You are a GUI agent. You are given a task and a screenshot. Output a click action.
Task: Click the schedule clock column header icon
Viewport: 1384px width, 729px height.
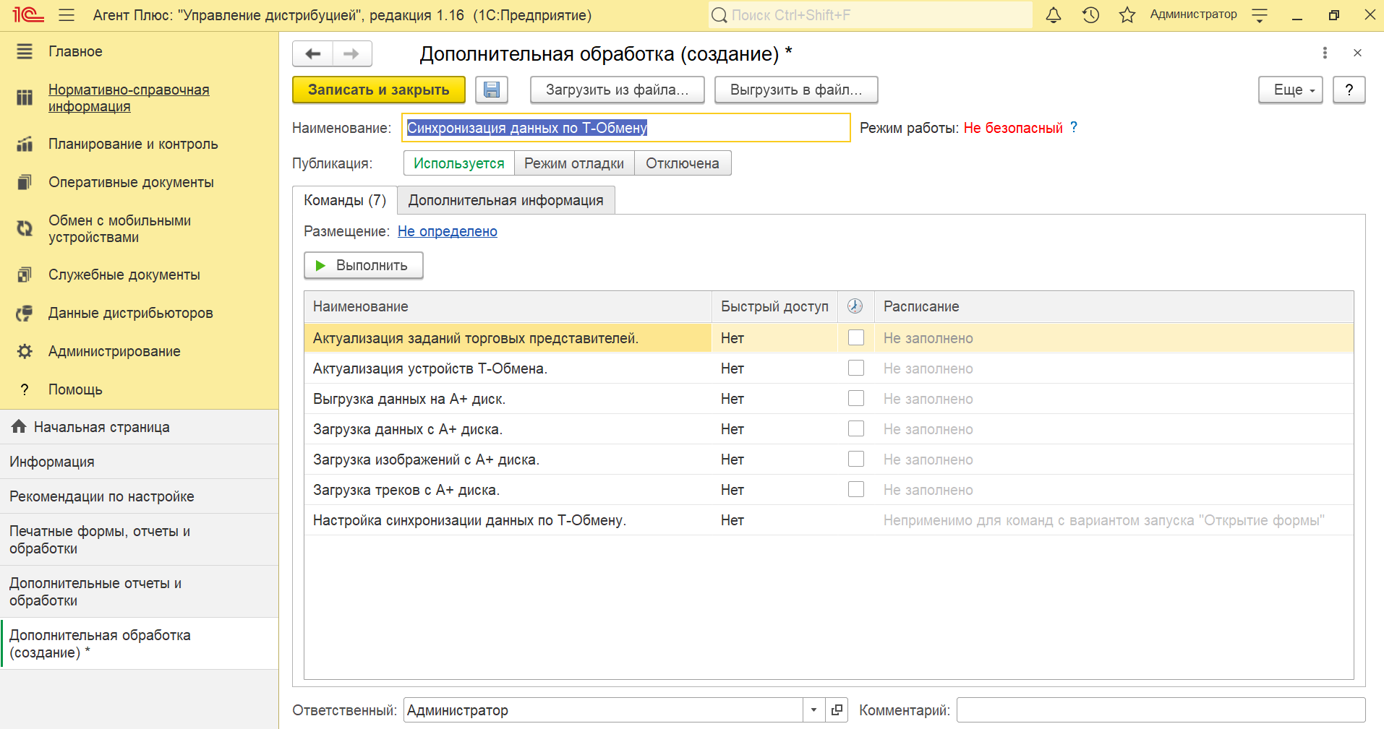(855, 306)
